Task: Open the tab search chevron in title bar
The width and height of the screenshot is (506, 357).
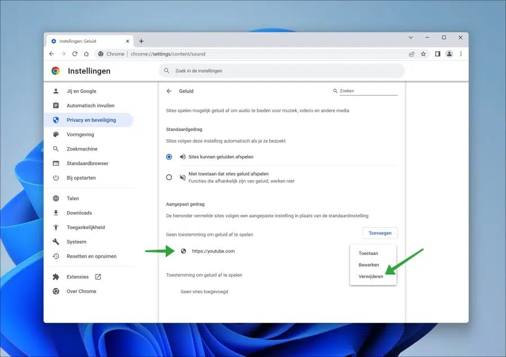Action: pos(411,38)
